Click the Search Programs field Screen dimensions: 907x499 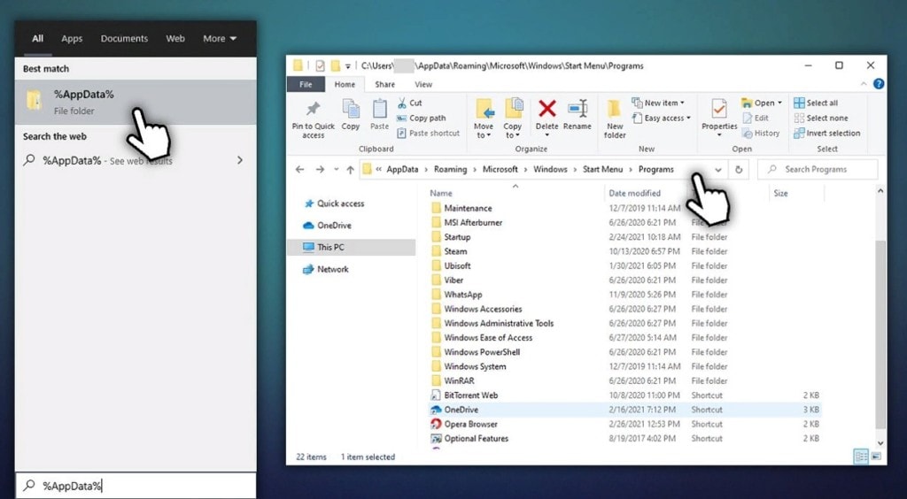click(818, 169)
